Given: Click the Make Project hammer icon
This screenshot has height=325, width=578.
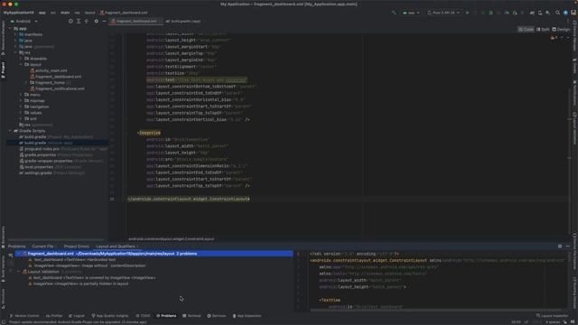Looking at the screenshot, I should click(x=394, y=13).
